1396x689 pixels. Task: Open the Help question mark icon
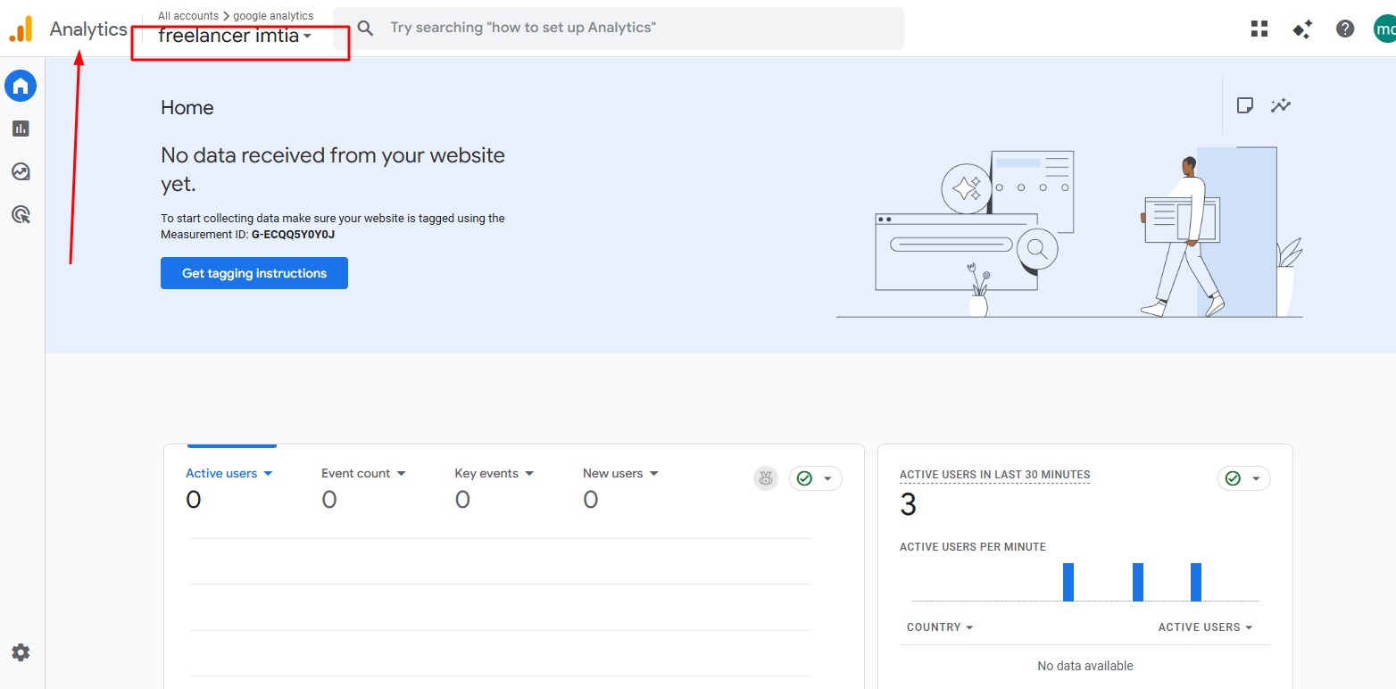click(1345, 28)
